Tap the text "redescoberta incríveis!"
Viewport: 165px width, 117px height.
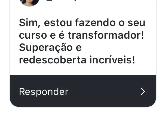click(x=77, y=60)
